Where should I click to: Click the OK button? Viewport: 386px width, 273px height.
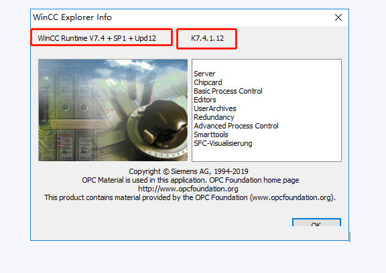[316, 222]
